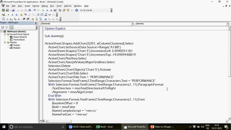
Task: Open the Watch Window from Debug toolbar
Action: point(46,14)
